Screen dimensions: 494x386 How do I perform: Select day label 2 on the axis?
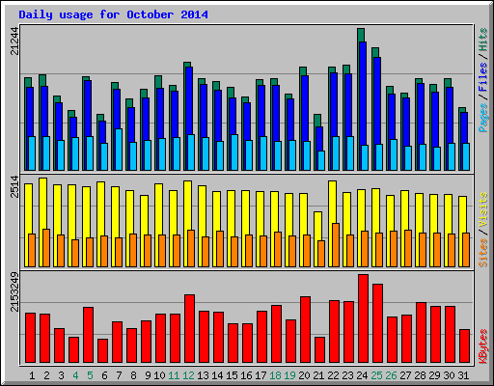pos(46,375)
